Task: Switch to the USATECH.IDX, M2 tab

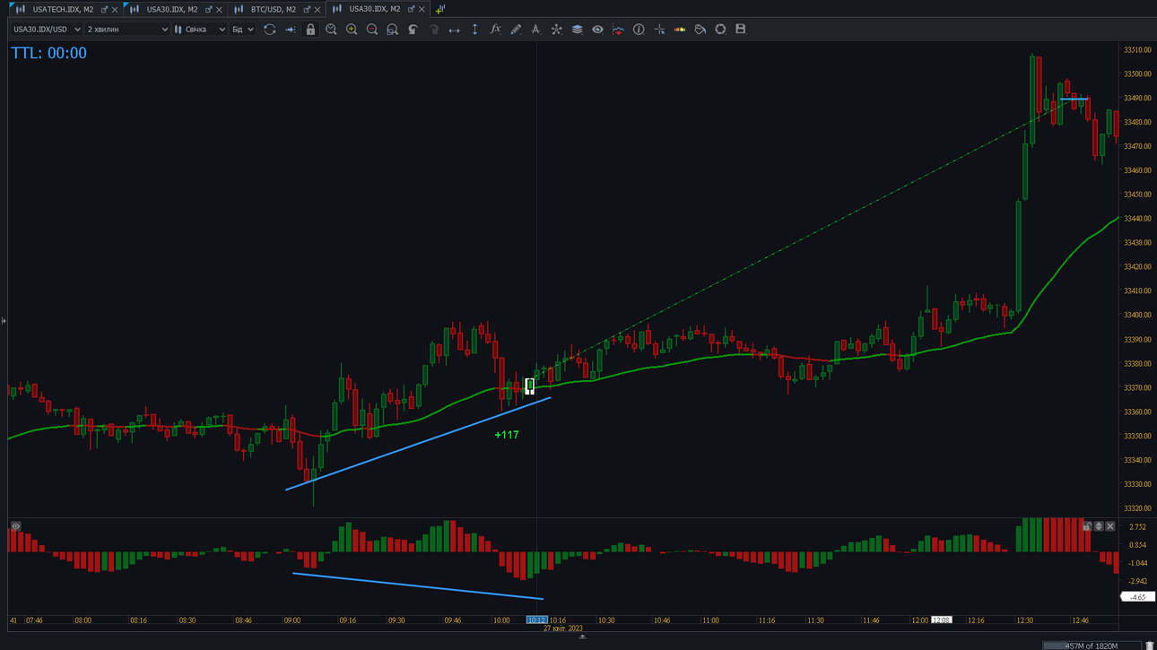Action: coord(63,9)
